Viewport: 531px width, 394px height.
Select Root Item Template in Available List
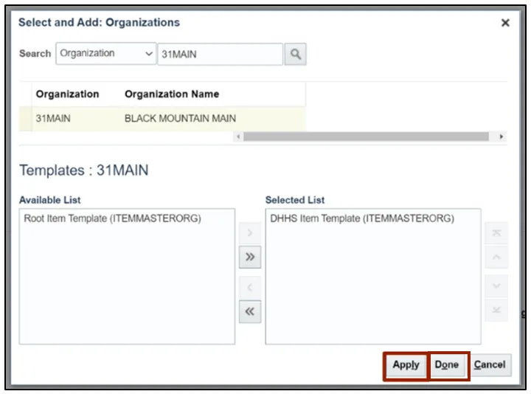tap(113, 218)
